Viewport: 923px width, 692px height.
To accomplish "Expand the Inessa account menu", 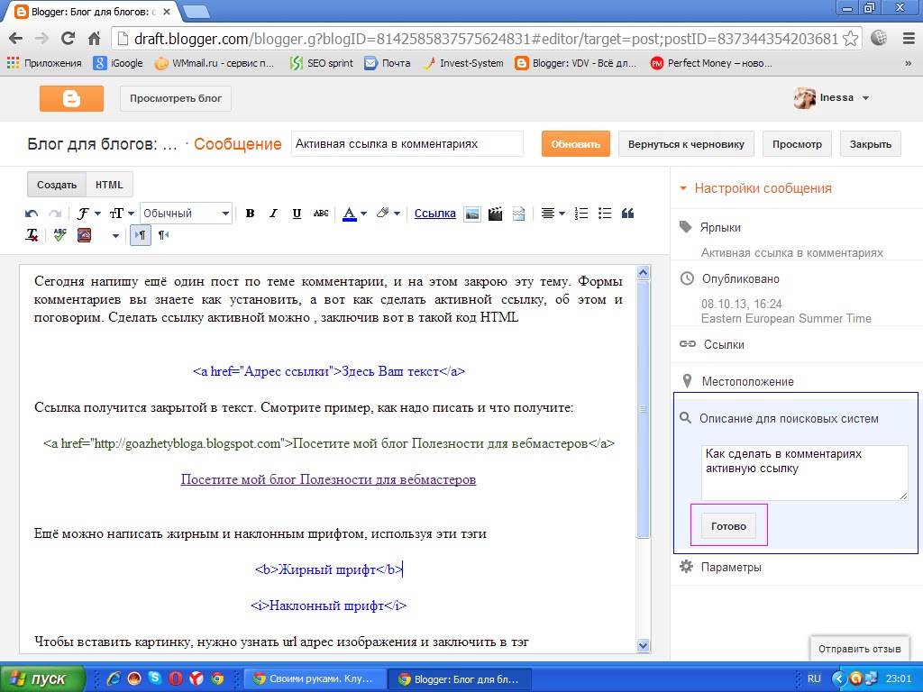I will point(832,97).
